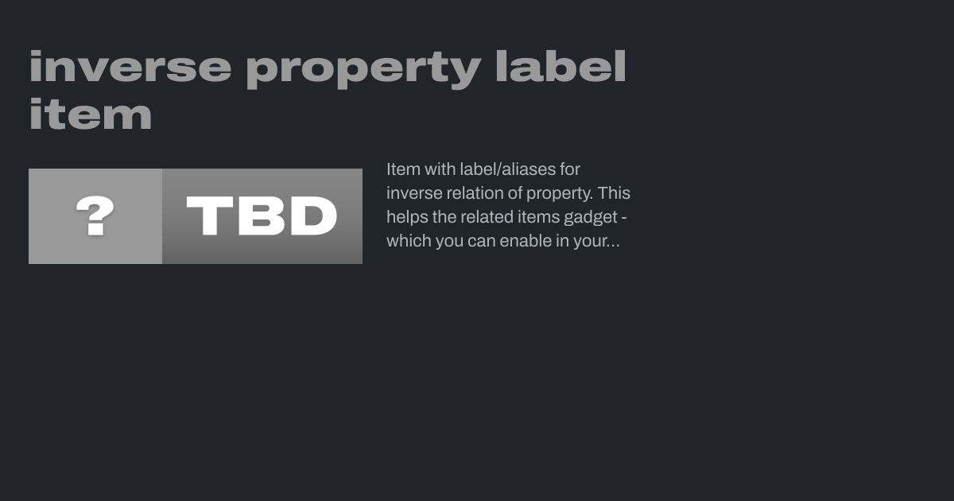954x501 pixels.
Task: Select the TBD badge text
Action: coord(262,216)
